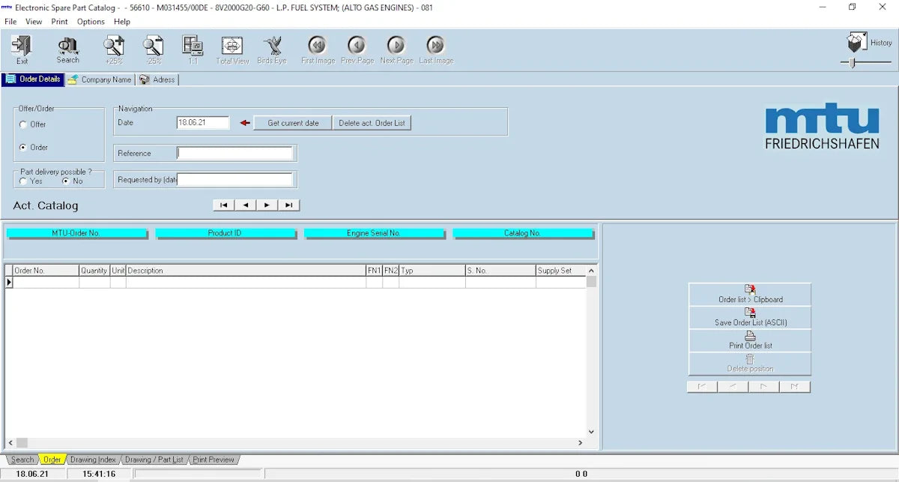Click into the Reference input field
Viewport: 899px width, 482px height.
234,154
